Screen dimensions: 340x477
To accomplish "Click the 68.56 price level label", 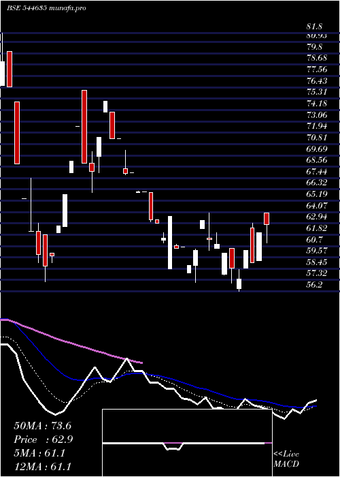I will point(317,160).
